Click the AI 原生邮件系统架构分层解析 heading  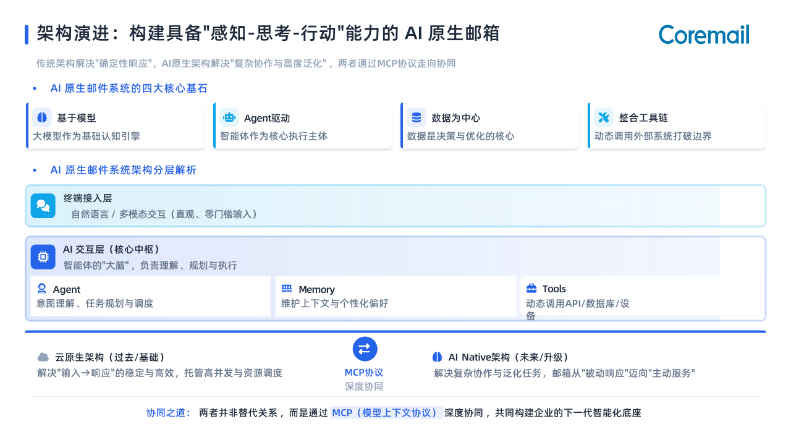[123, 170]
